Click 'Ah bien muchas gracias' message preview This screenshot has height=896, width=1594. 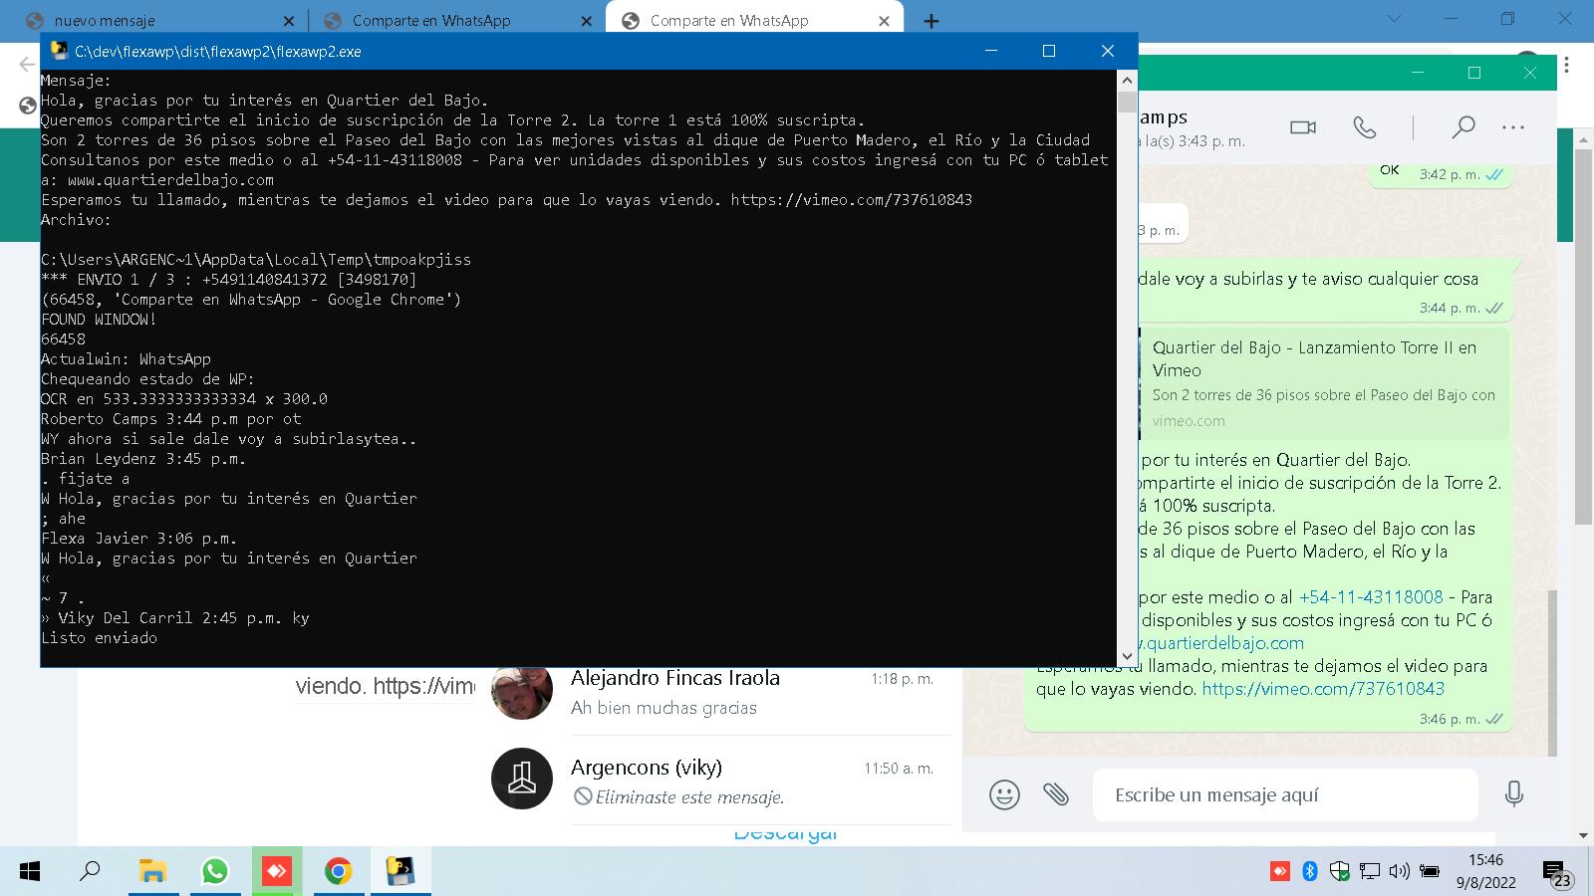click(x=664, y=708)
